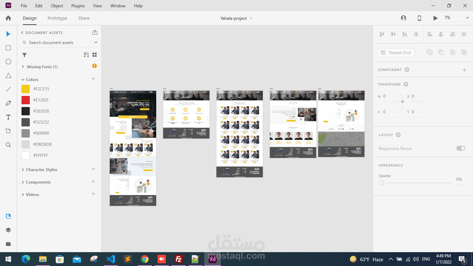
Task: Collapse the Colors section
Action: click(23, 79)
